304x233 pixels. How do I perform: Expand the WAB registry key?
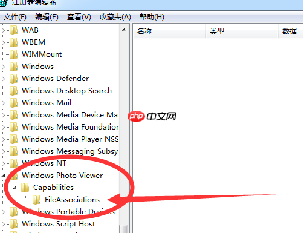[x=3, y=30]
